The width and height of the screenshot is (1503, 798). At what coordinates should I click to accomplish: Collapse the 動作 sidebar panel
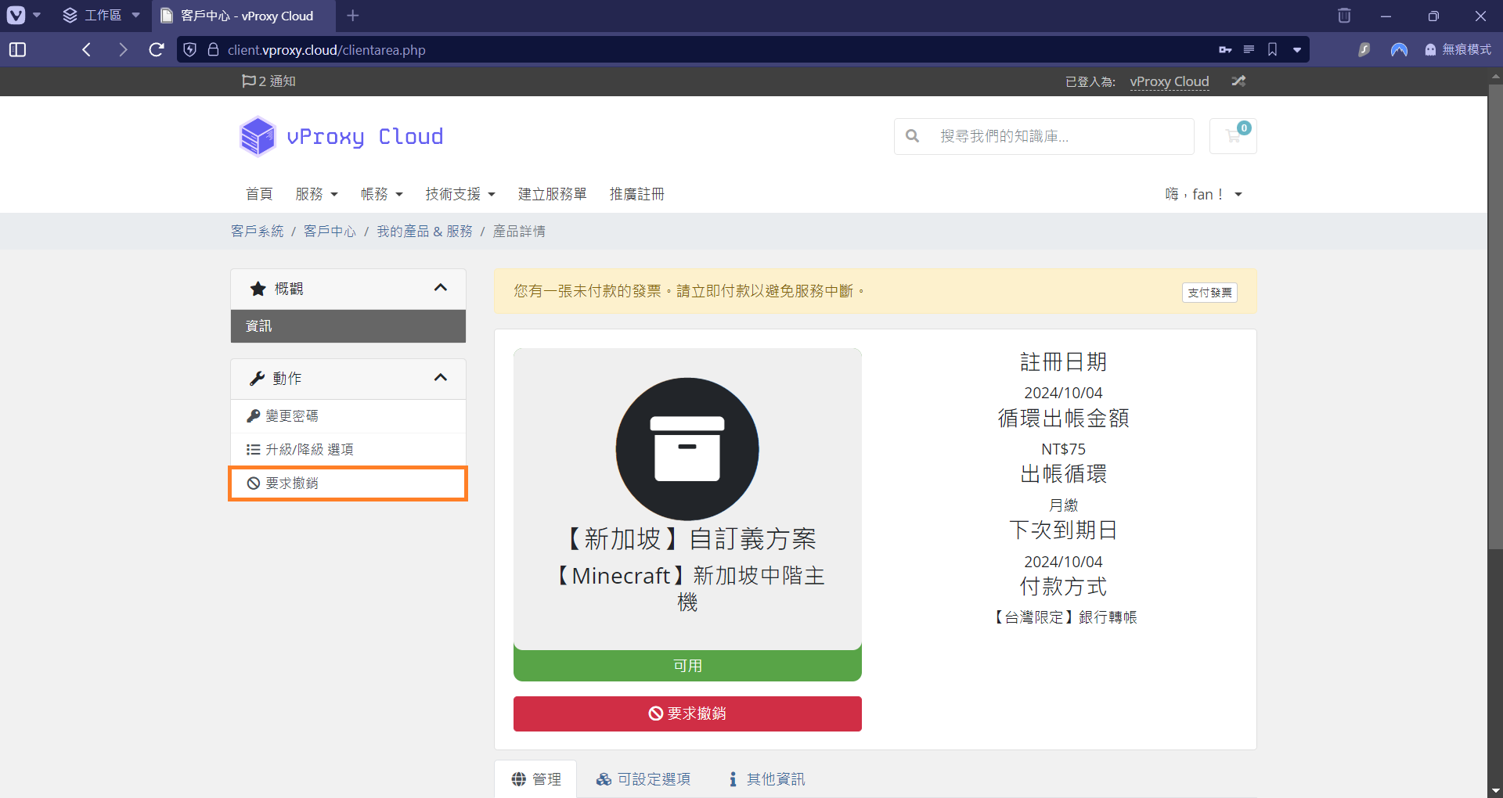tap(440, 379)
